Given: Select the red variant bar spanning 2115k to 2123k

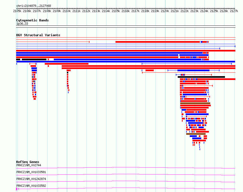Looking at the screenshot, I should (158, 42).
